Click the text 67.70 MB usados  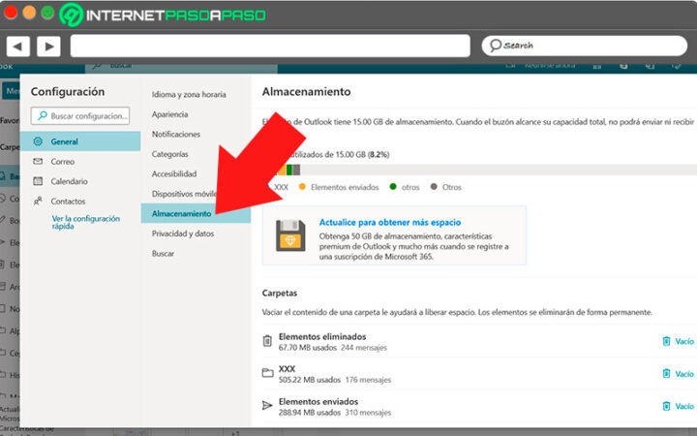[308, 348]
